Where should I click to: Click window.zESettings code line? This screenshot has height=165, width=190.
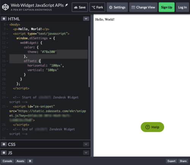click(x=36, y=38)
